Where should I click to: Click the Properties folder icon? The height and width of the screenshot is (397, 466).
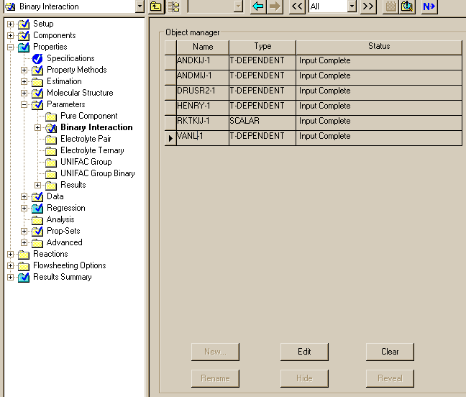point(24,47)
